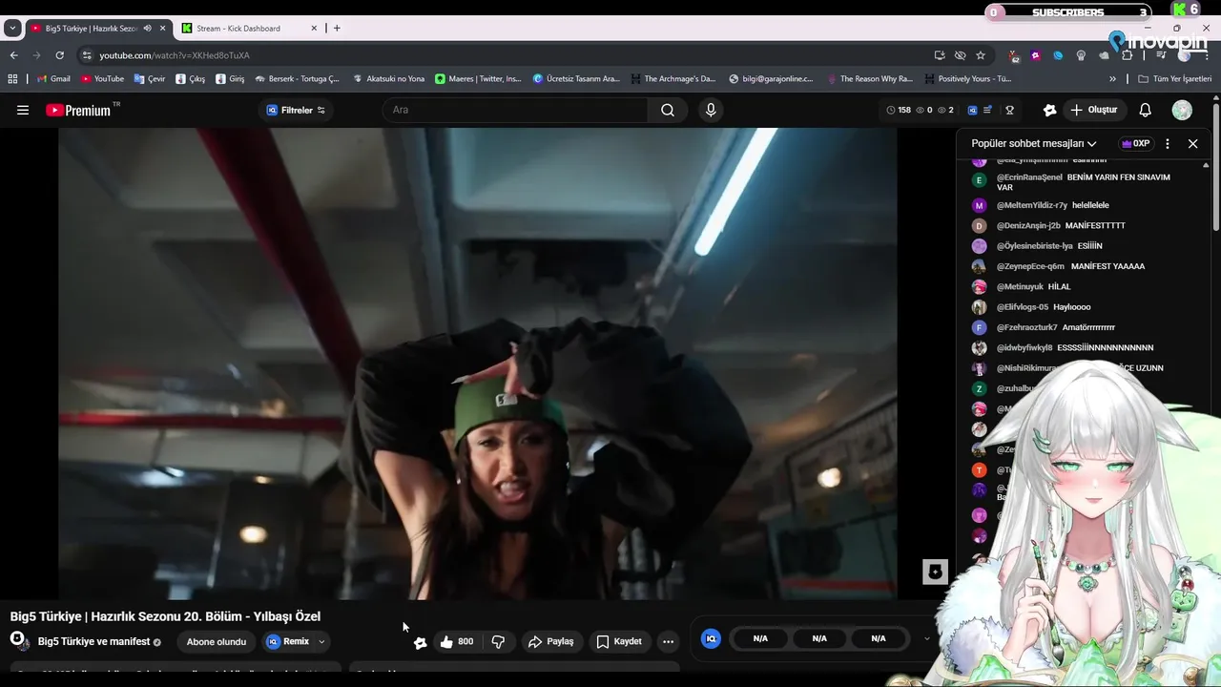The height and width of the screenshot is (687, 1221).
Task: Click the install app icon in address bar
Action: point(940,55)
